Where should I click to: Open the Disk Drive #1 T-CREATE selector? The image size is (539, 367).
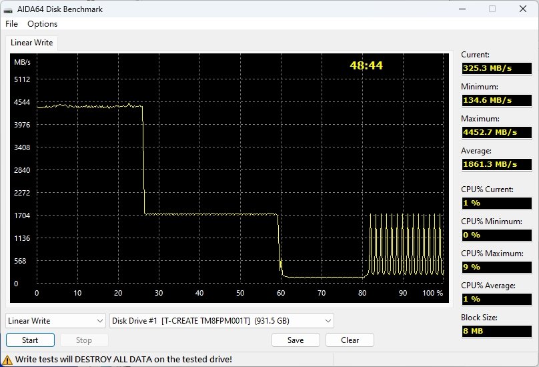pos(221,321)
